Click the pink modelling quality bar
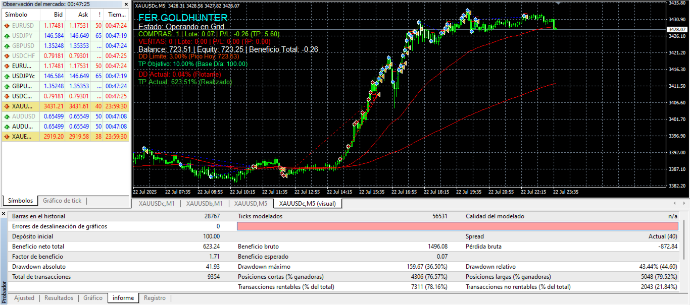 (458, 226)
